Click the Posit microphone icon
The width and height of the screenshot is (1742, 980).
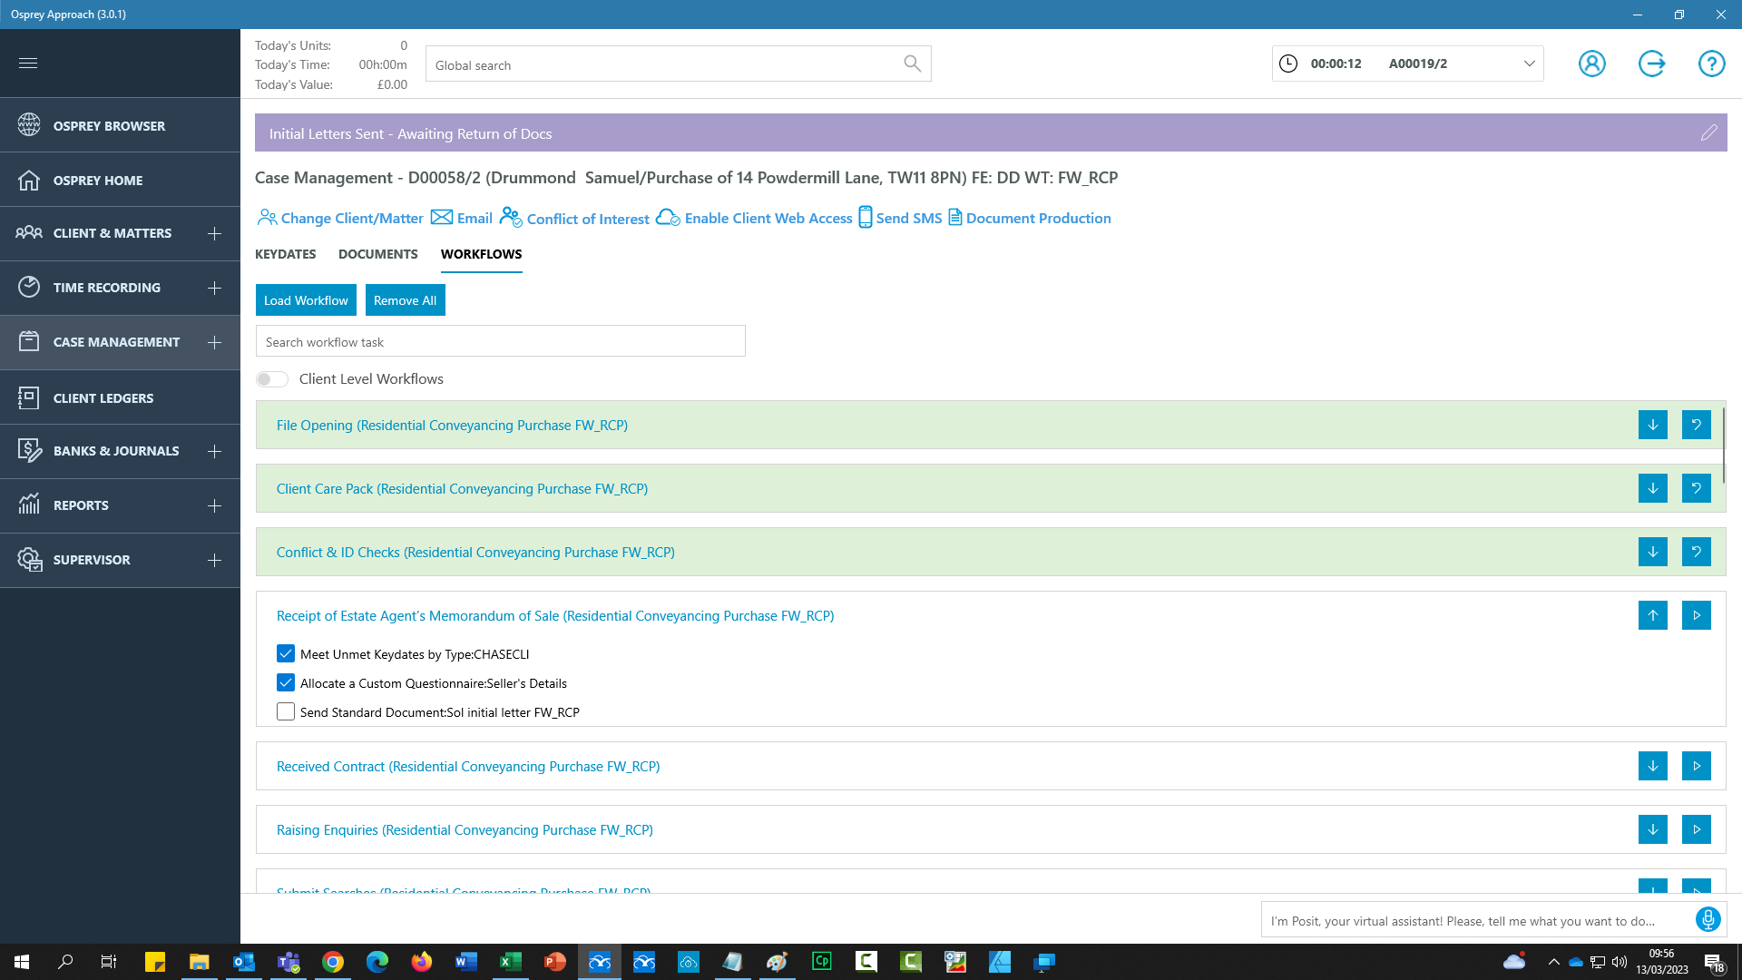click(x=1708, y=919)
